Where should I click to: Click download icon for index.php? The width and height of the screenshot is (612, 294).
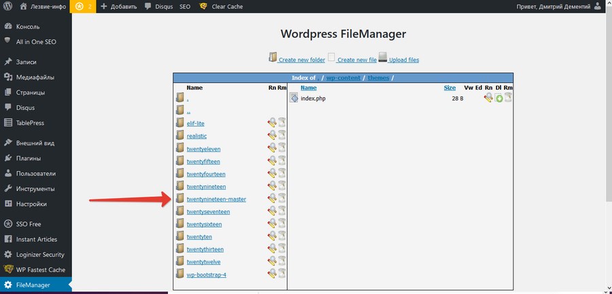[x=499, y=98]
